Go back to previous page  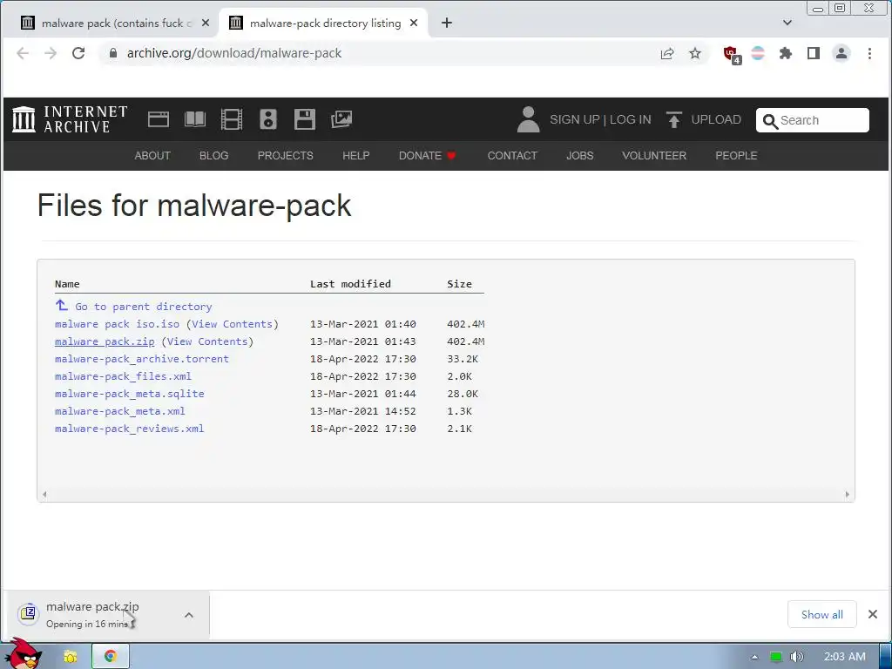[23, 53]
